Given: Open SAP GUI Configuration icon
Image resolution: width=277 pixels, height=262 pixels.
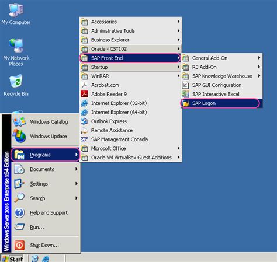Looking at the screenshot, I should point(185,85).
